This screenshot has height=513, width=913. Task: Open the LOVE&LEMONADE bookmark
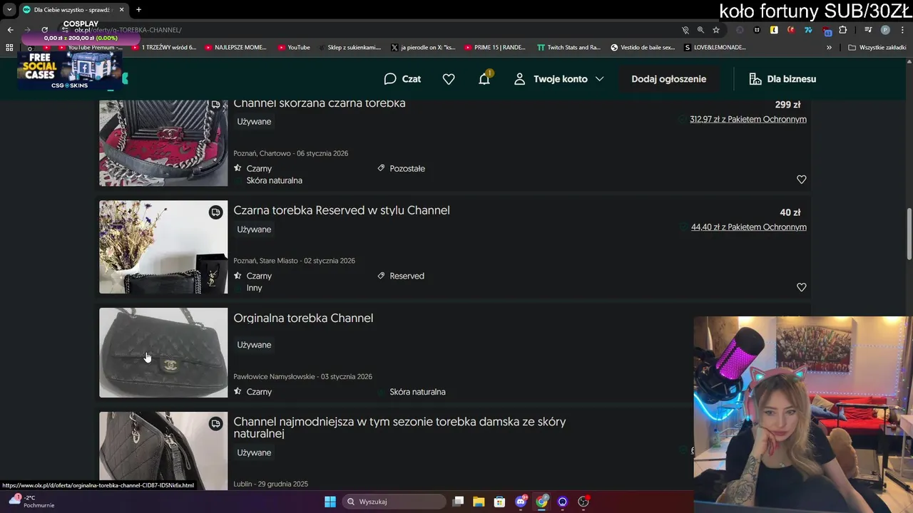(715, 48)
